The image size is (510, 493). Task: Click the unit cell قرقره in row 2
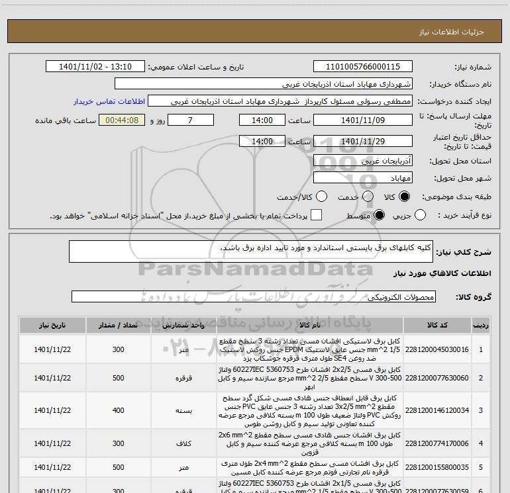pos(183,379)
